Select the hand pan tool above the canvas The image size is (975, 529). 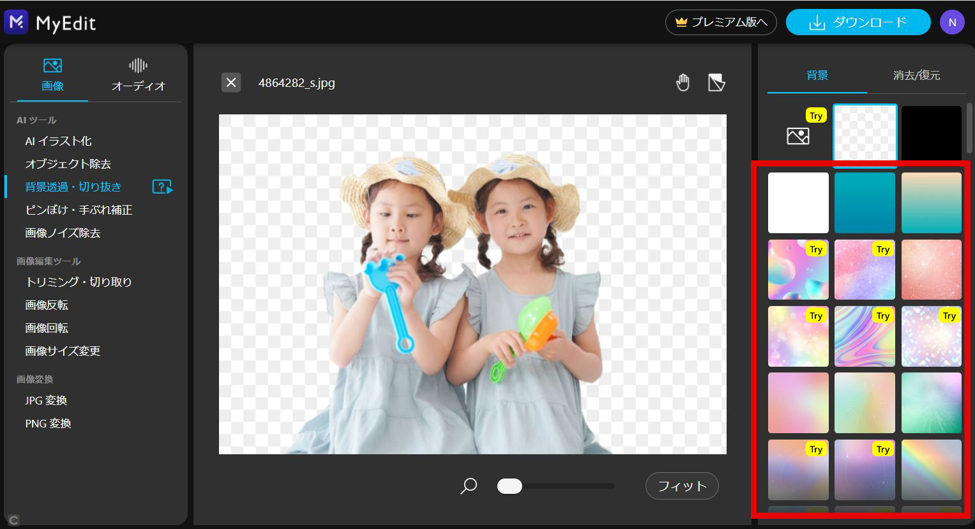[x=682, y=82]
